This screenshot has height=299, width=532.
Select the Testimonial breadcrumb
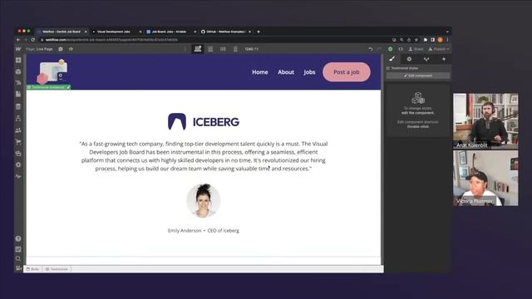[x=57, y=269]
